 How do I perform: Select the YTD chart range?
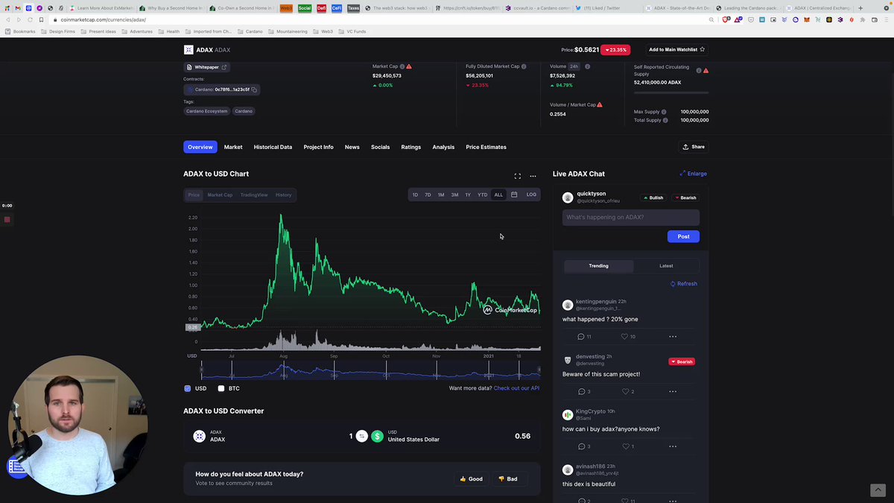click(x=483, y=194)
